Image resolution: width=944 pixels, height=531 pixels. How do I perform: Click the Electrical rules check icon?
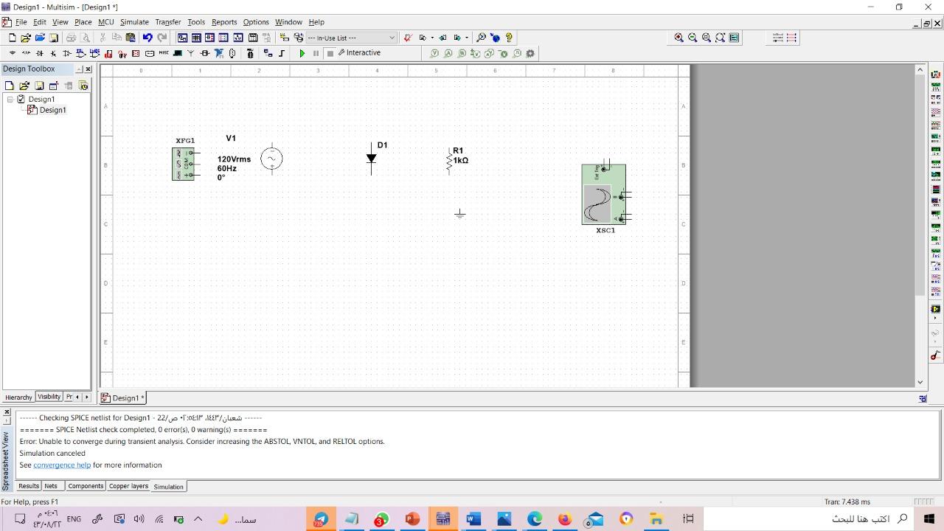tap(407, 38)
